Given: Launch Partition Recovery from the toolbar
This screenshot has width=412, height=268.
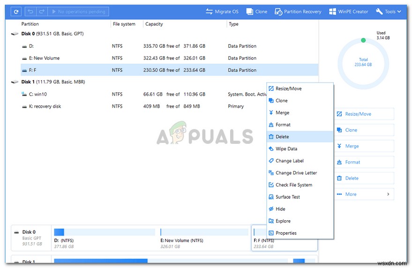Looking at the screenshot, I should pos(298,12).
